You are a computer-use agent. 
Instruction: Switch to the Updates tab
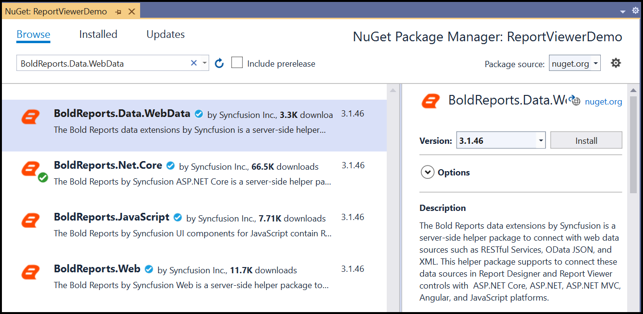[x=166, y=35]
